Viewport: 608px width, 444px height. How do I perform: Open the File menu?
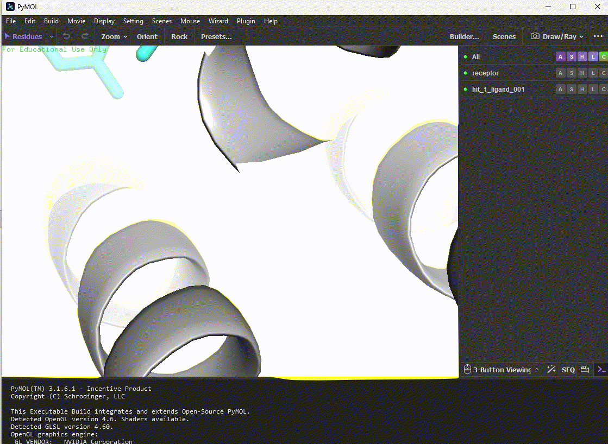coord(11,21)
